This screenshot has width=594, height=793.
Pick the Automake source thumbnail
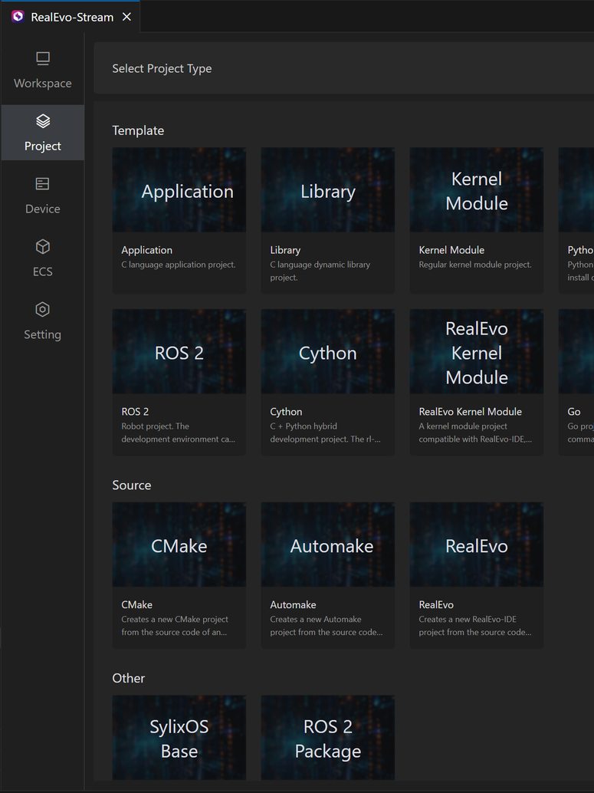click(x=327, y=545)
